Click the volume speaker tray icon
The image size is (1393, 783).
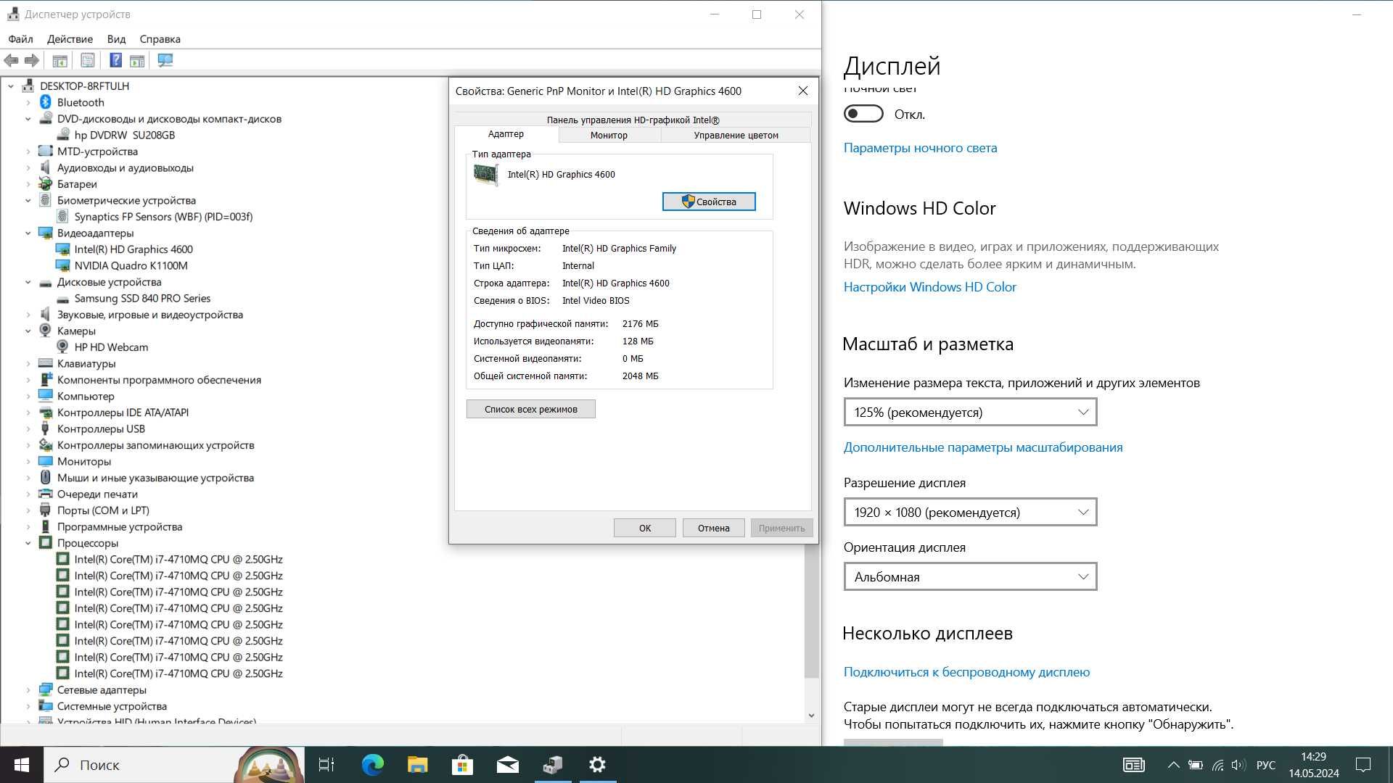pos(1238,764)
